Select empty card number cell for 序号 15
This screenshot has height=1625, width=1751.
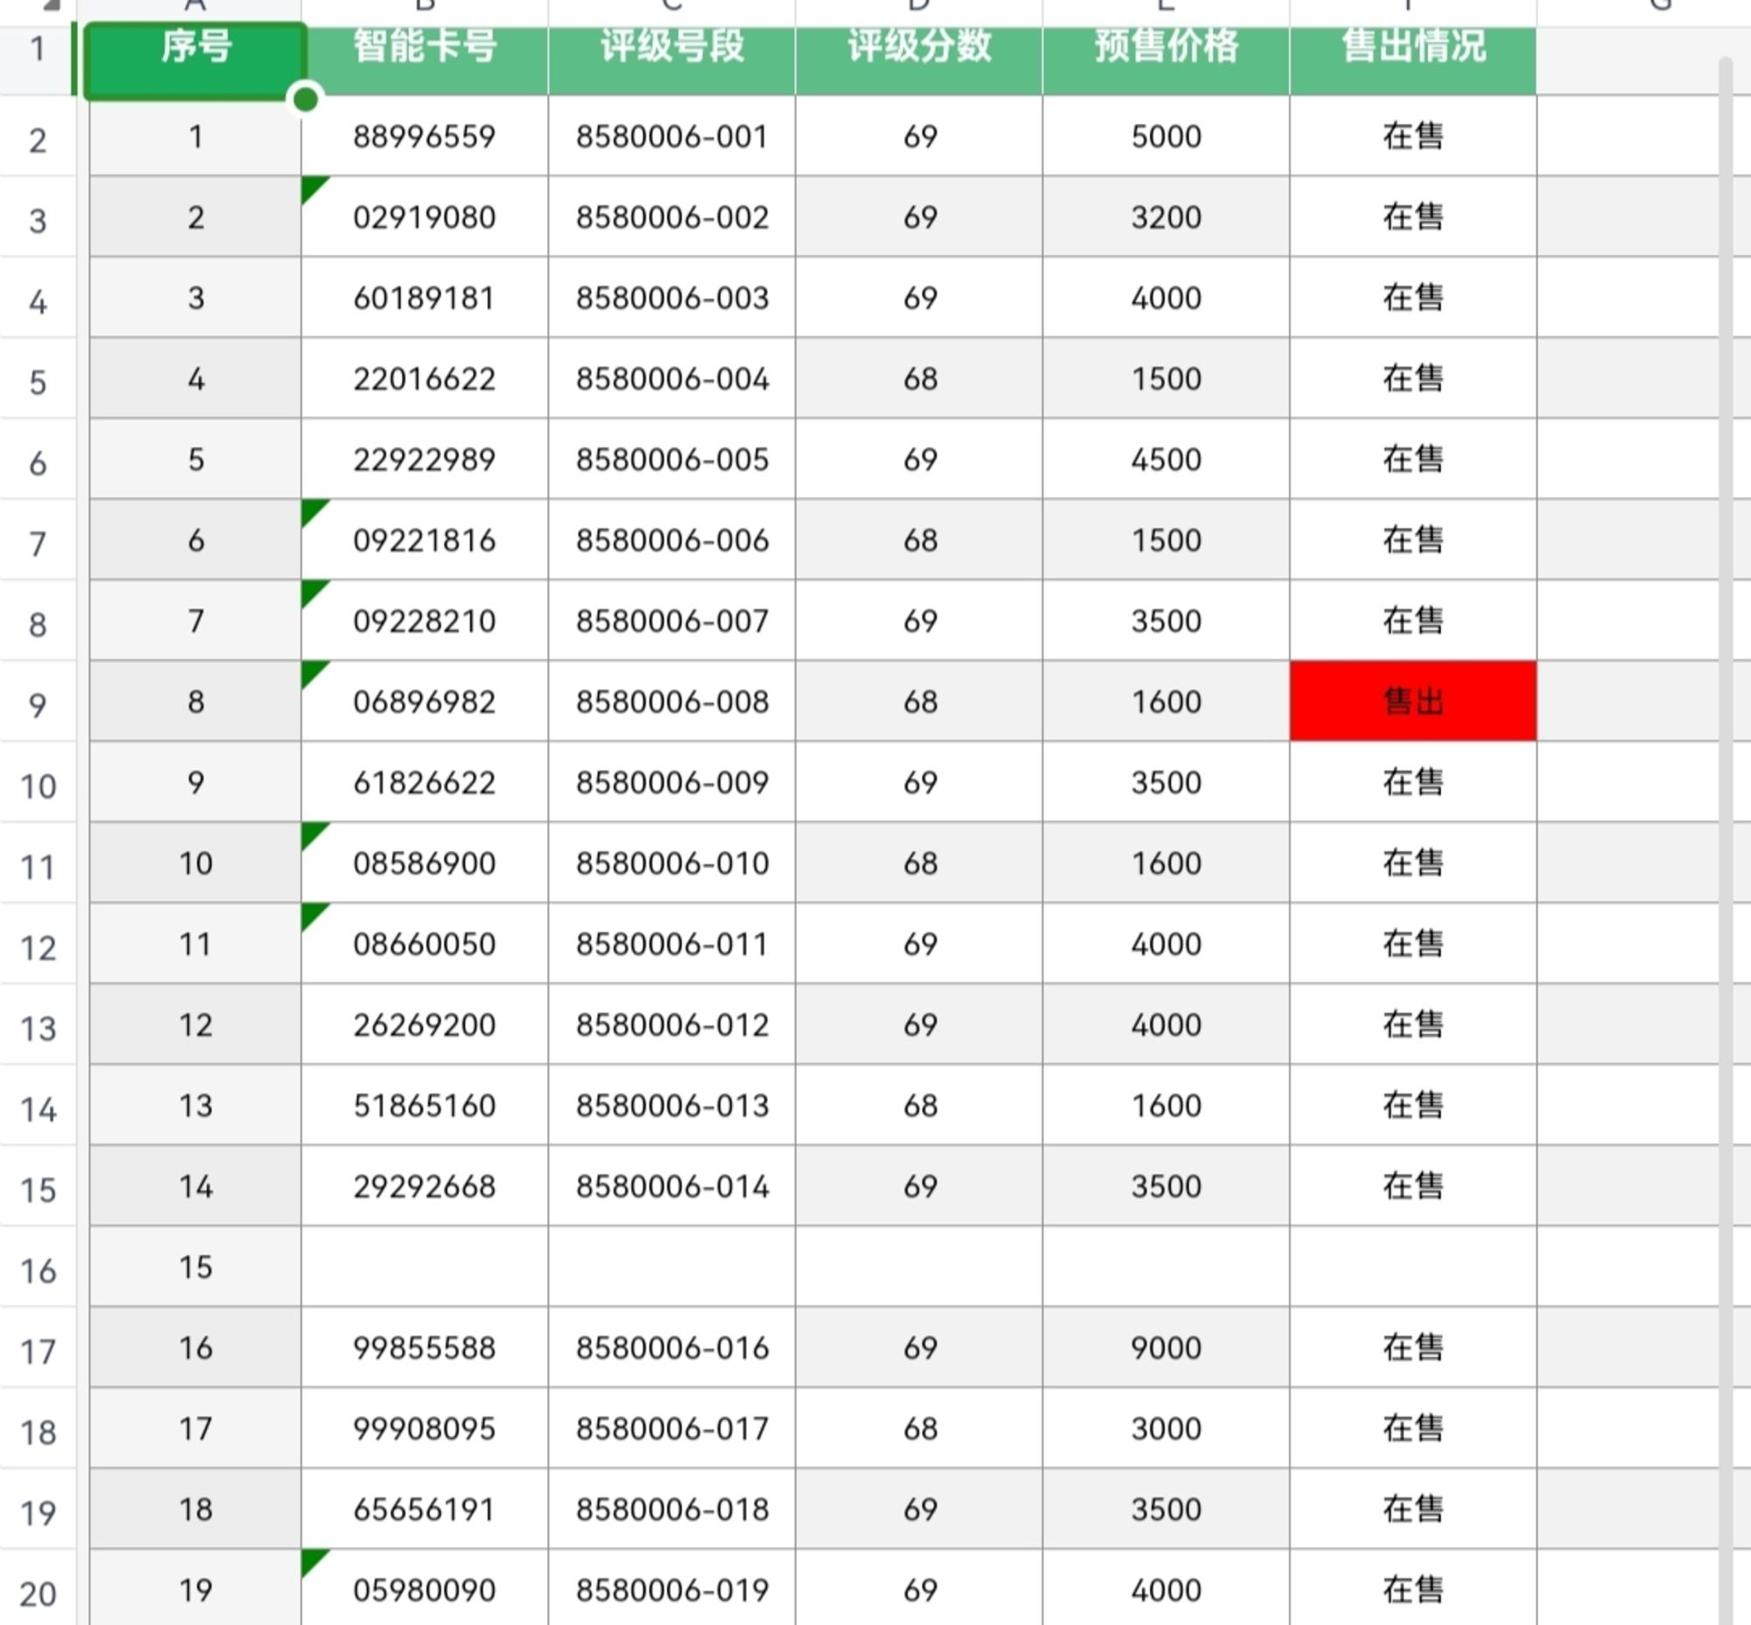pos(425,1266)
